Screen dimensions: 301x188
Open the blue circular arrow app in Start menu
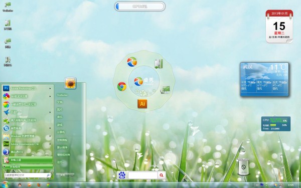27,128
